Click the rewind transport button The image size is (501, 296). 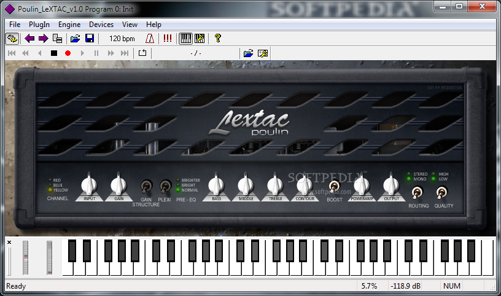click(25, 53)
